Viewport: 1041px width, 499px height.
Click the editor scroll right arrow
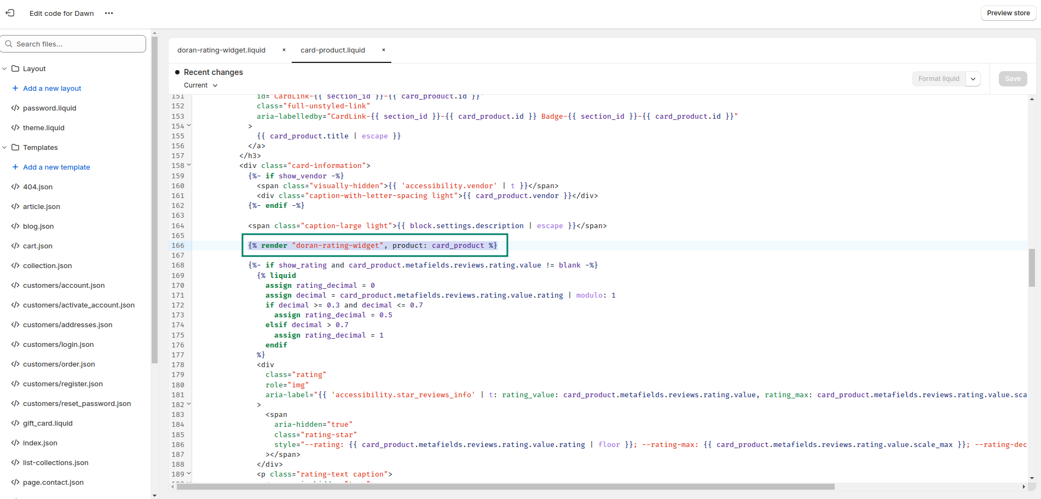click(x=1023, y=486)
